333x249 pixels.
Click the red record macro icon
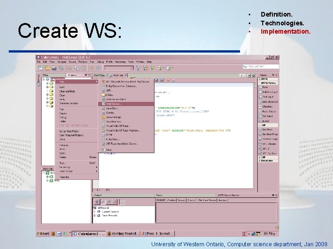[168, 80]
